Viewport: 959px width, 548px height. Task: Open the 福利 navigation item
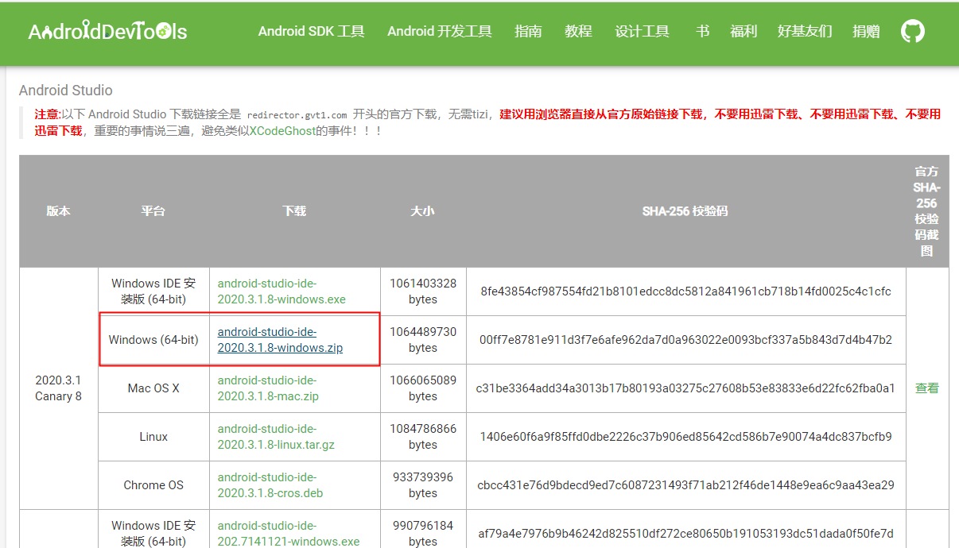click(744, 32)
